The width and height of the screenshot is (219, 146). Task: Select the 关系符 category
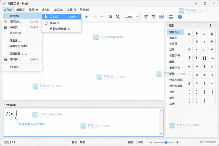(173, 44)
